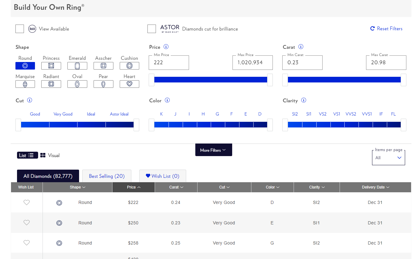Viewport: 413px width, 259px height.
Task: Click the FL clarity label
Action: 393,114
